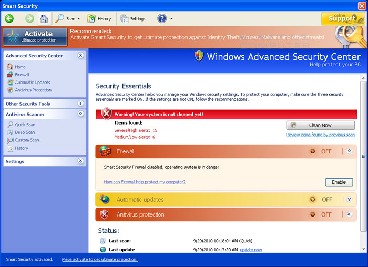Click the blue help question mark icon
This screenshot has width=368, height=267.
point(162,18)
